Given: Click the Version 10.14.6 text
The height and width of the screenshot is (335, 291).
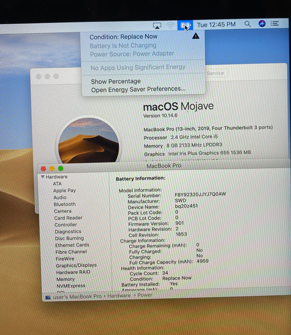Looking at the screenshot, I should tap(160, 116).
